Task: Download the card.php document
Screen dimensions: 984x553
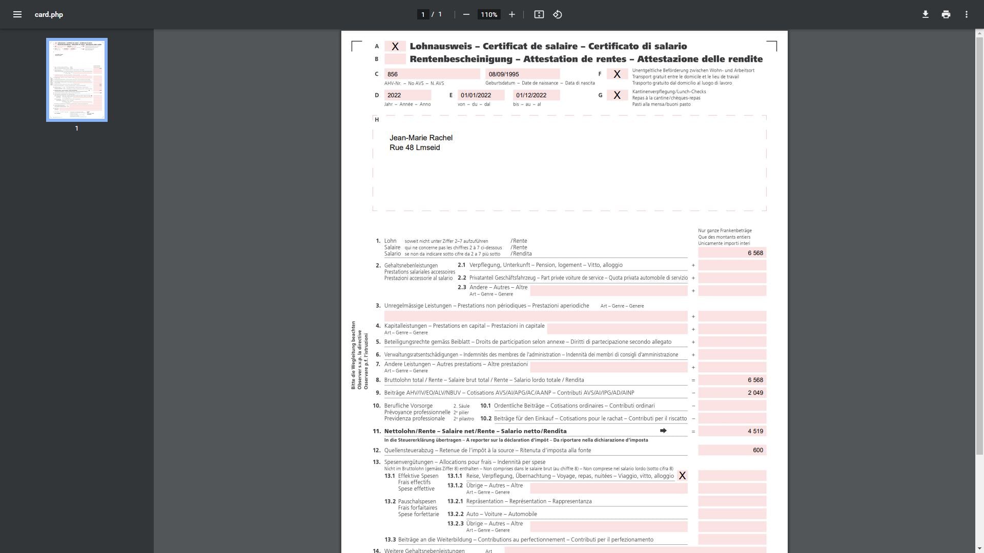Action: pyautogui.click(x=925, y=14)
